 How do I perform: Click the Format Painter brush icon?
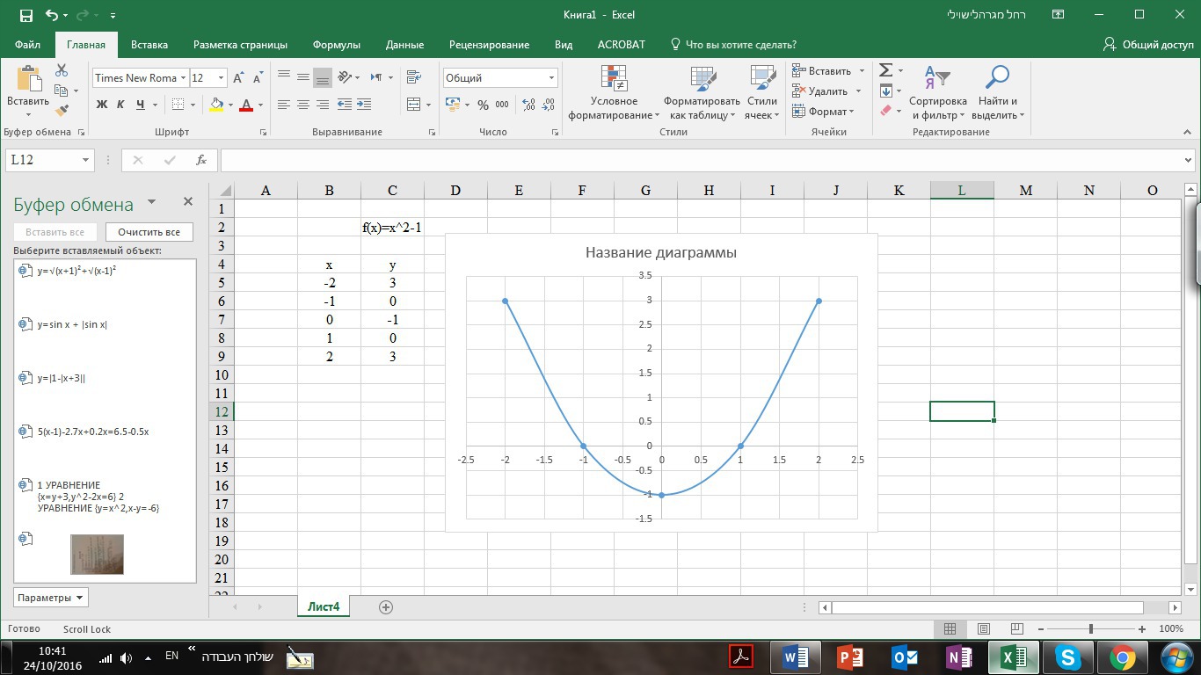[x=62, y=111]
